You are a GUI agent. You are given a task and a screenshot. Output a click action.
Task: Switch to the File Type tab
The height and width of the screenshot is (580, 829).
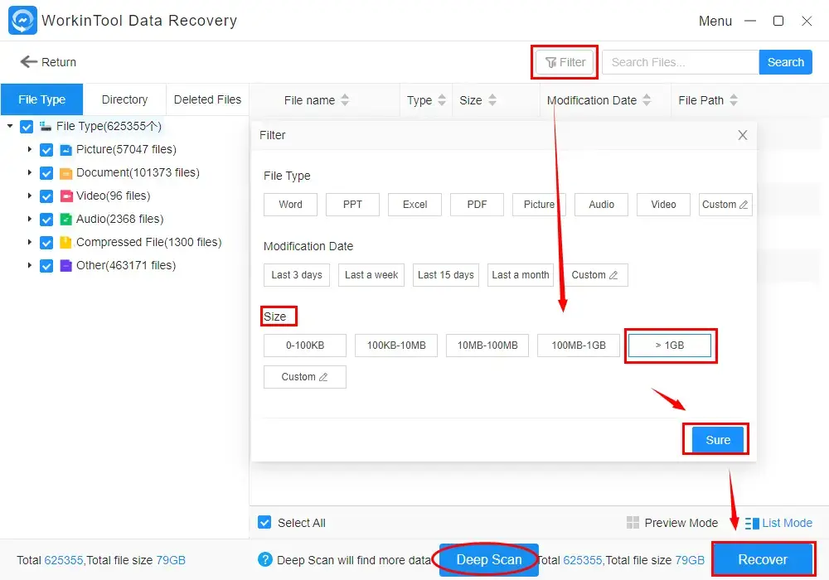[x=41, y=99]
